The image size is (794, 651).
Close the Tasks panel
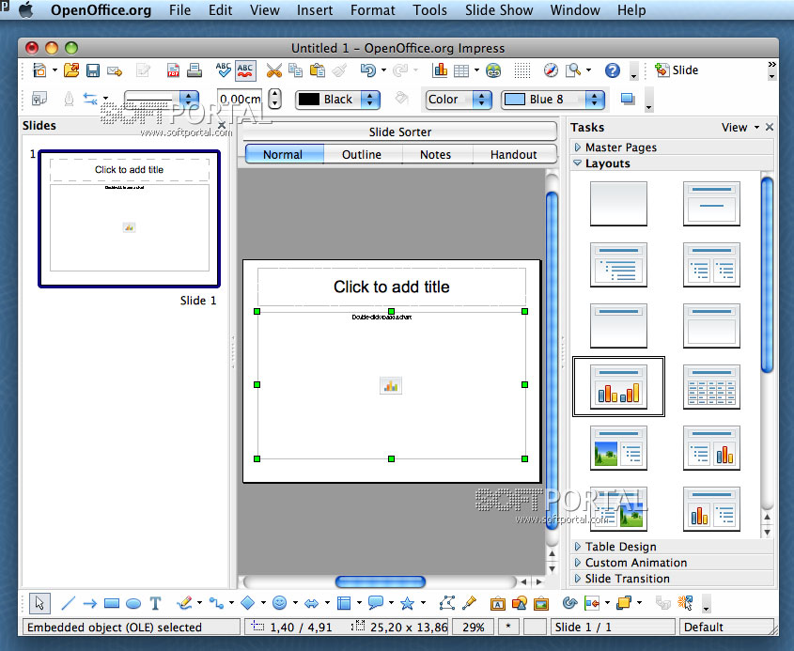point(770,127)
